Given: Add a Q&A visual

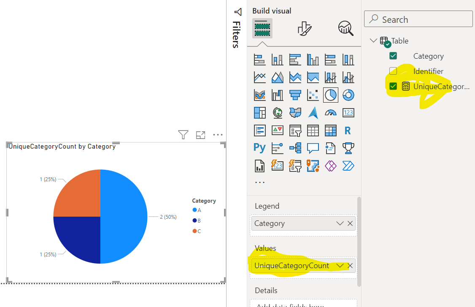Looking at the screenshot, I should tap(313, 148).
